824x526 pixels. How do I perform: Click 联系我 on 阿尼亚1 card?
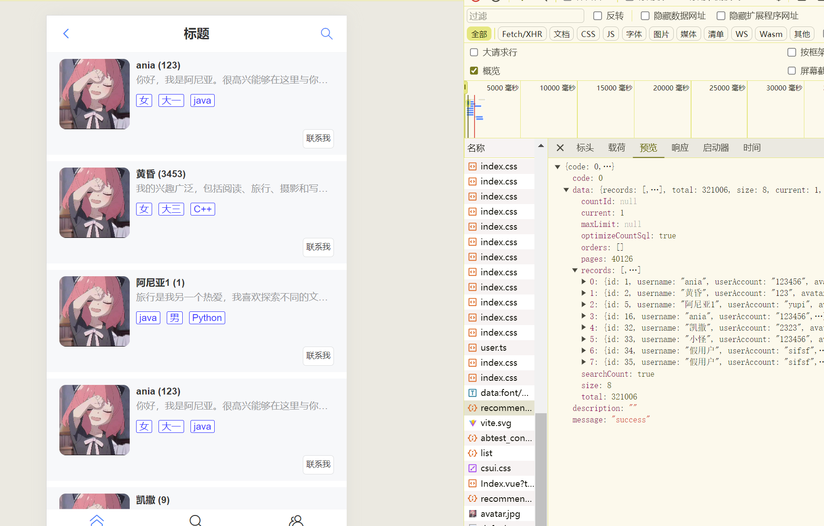318,356
